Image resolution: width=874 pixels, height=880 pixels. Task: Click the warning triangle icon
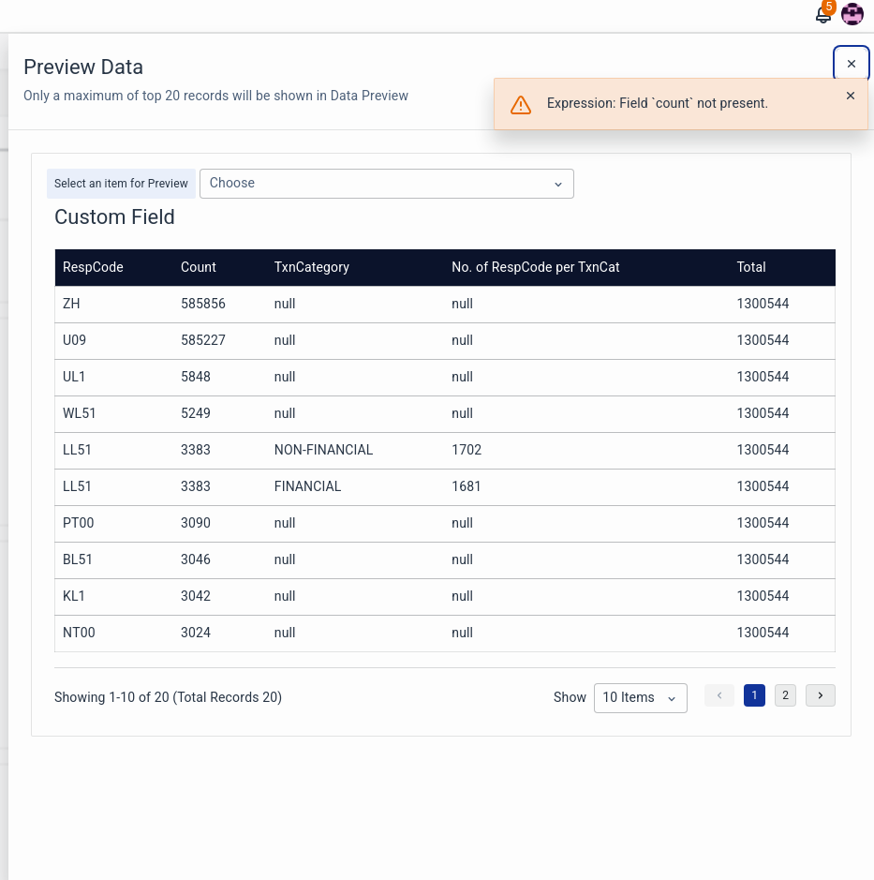pos(520,104)
